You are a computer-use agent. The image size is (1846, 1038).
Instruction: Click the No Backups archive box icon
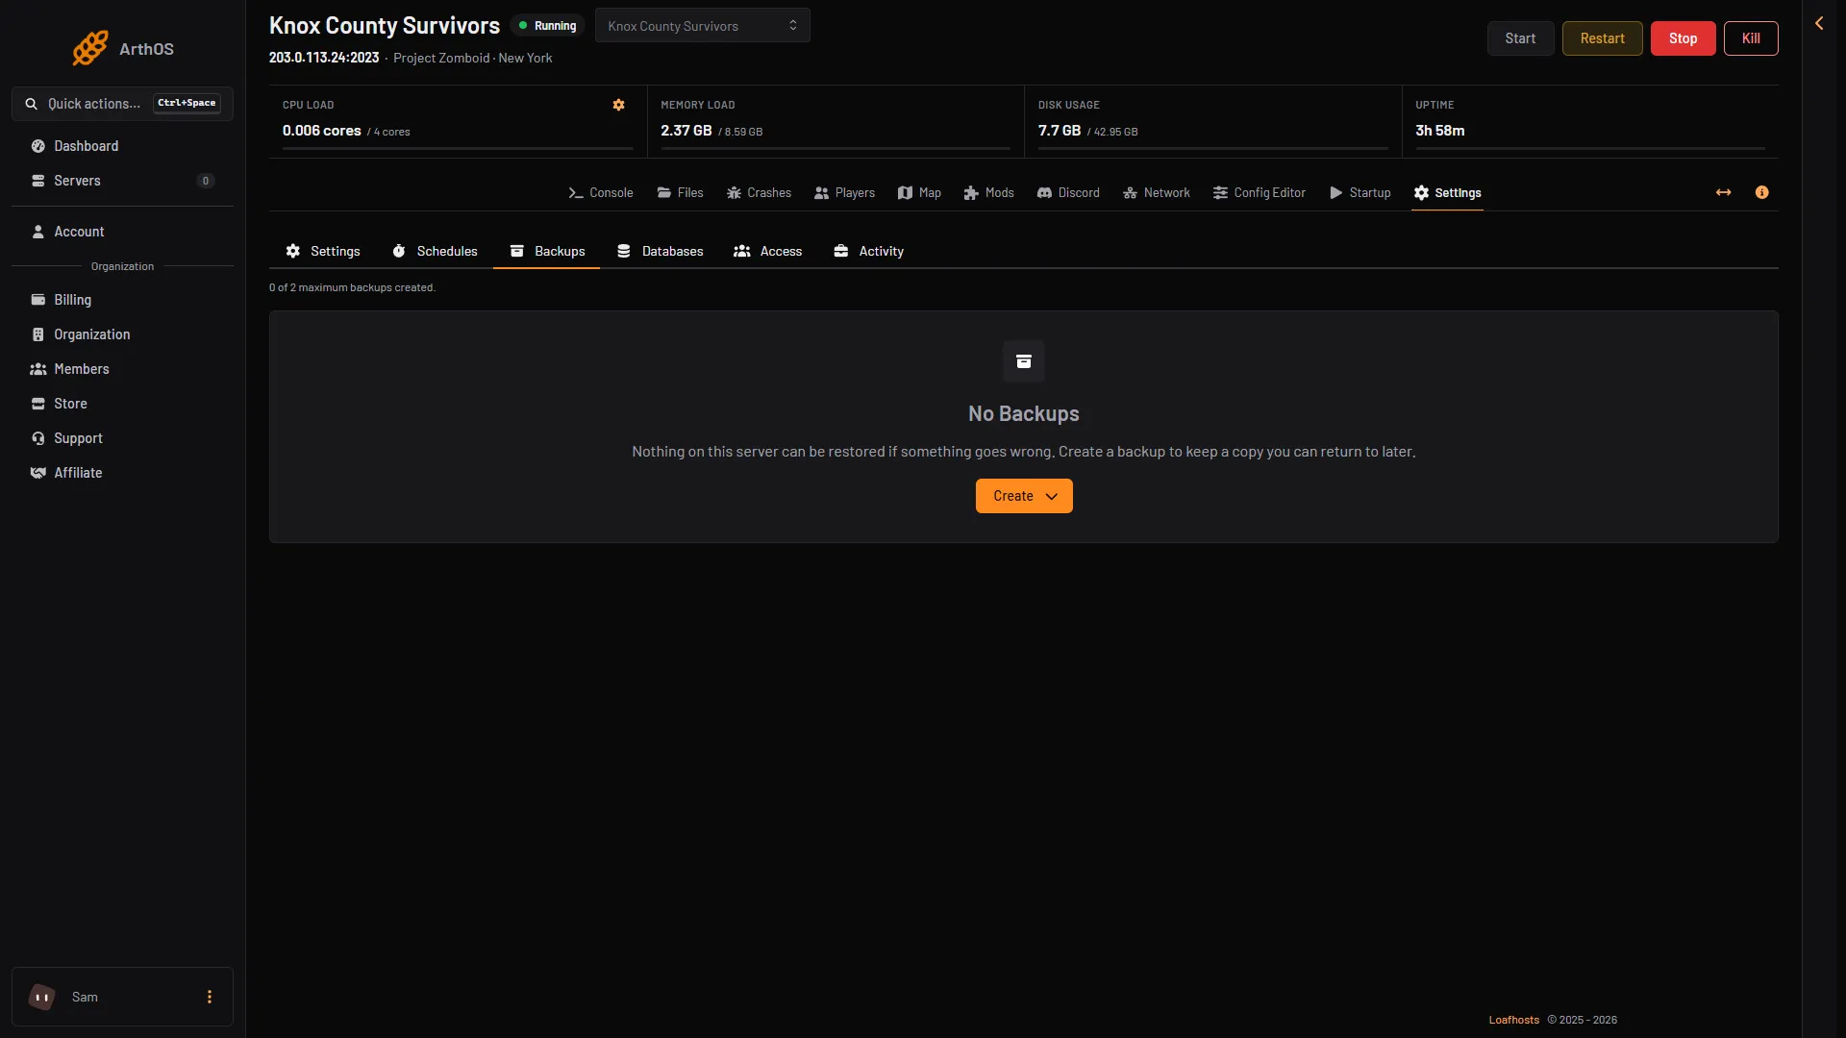click(1024, 361)
